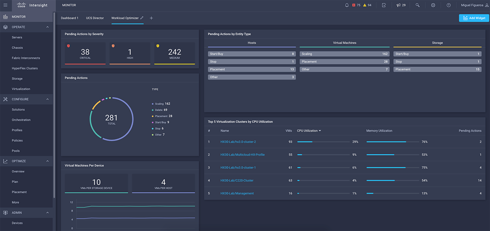View the 75 critical alarms indicator

pyautogui.click(x=356, y=5)
